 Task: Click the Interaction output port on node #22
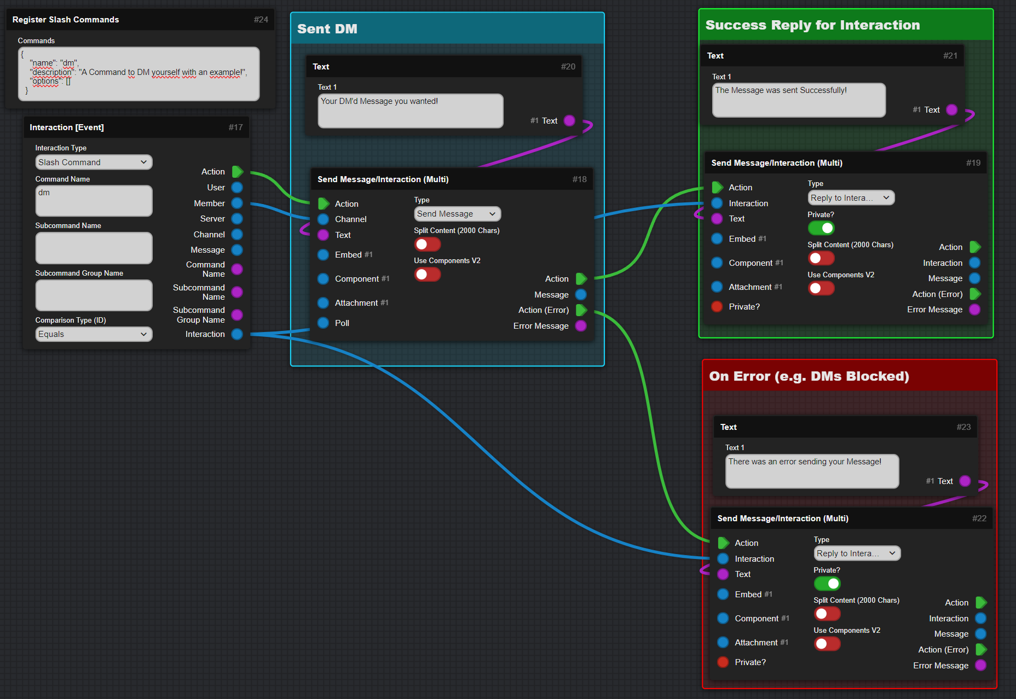click(x=981, y=619)
